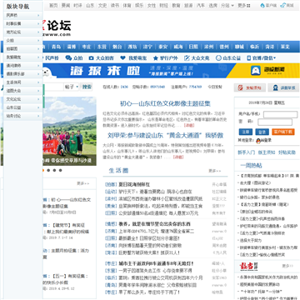Open the 好帖奖励 link
Viewport: 300px width, 300px height.
click(x=287, y=152)
